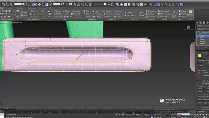Open the Customize menu
Viewport: 209px width, 118px height.
72,1
